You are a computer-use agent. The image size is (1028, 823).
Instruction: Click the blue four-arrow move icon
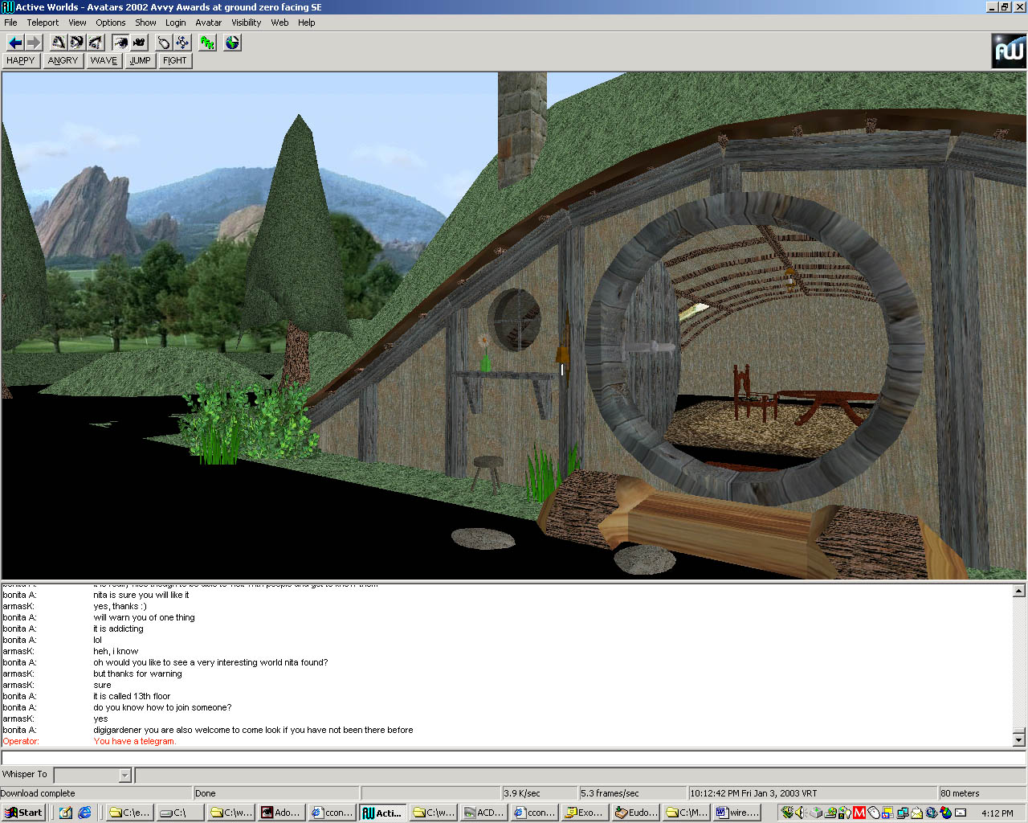click(x=182, y=43)
